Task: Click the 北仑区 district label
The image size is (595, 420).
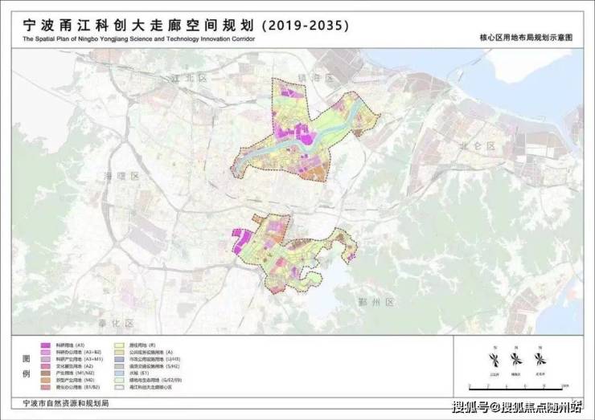Action: click(478, 146)
